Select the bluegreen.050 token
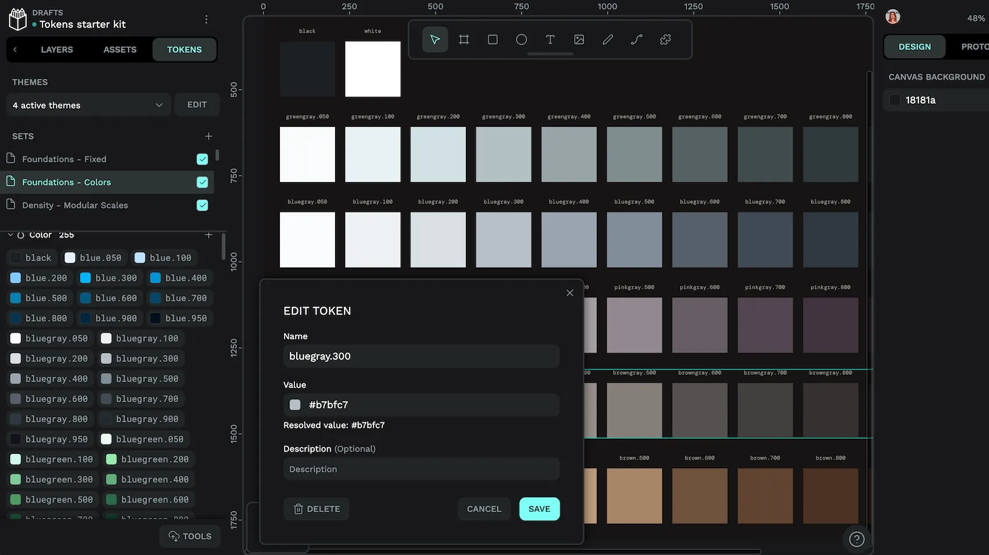 pyautogui.click(x=143, y=439)
